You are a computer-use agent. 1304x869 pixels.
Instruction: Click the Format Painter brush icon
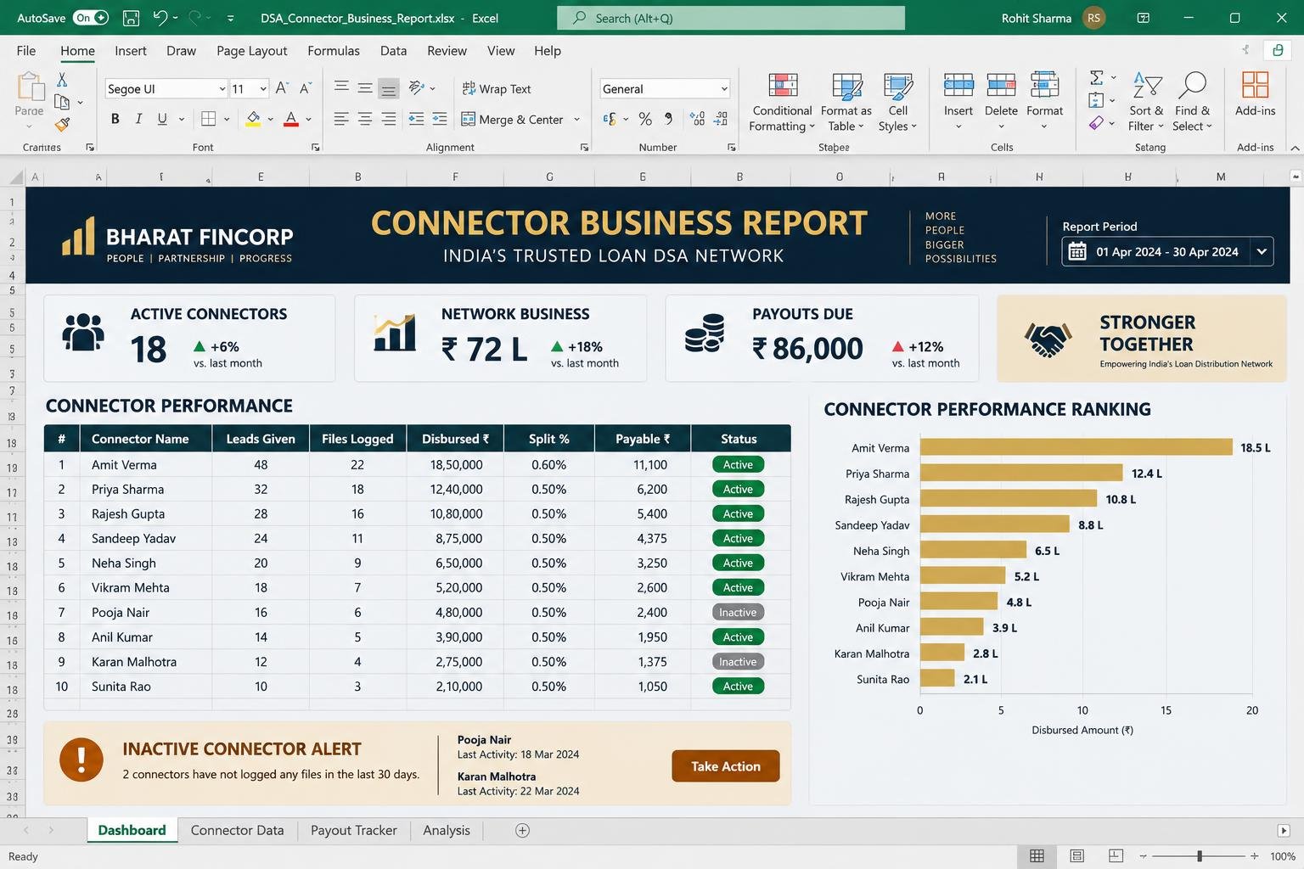pyautogui.click(x=62, y=124)
